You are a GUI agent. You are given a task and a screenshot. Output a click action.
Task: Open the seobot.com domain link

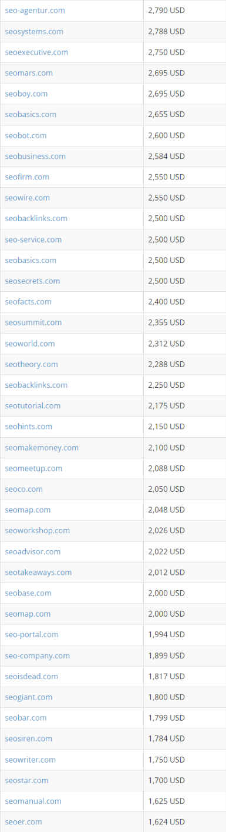click(26, 135)
